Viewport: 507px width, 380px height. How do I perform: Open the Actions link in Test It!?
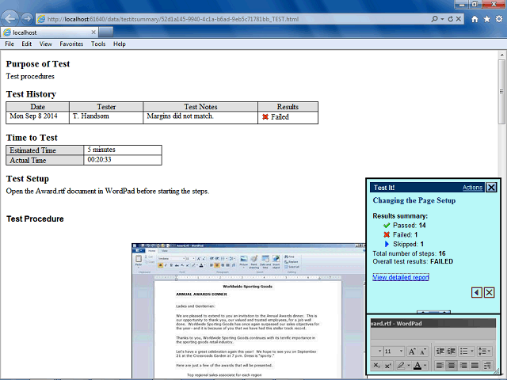coord(472,188)
